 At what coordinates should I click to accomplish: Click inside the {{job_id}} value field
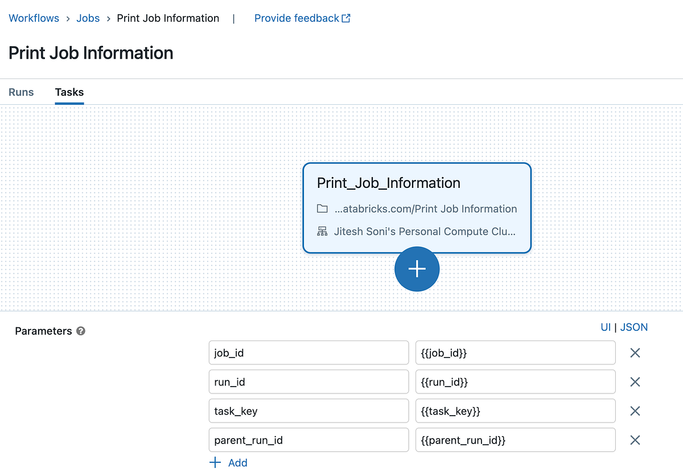click(515, 352)
